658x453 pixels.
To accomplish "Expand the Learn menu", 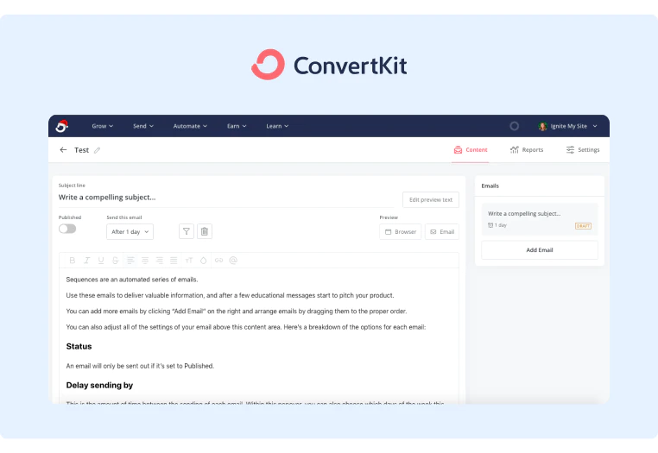I will [x=277, y=126].
